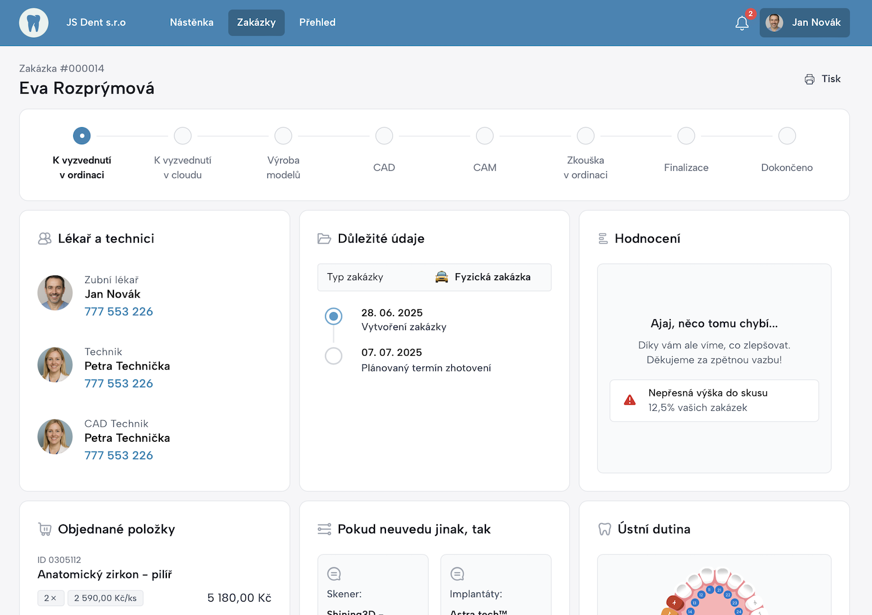
Task: Select the Dokončeno step circle
Action: coord(787,136)
